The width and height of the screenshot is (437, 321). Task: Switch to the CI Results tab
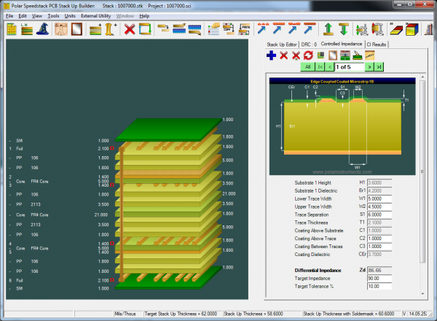coord(377,45)
